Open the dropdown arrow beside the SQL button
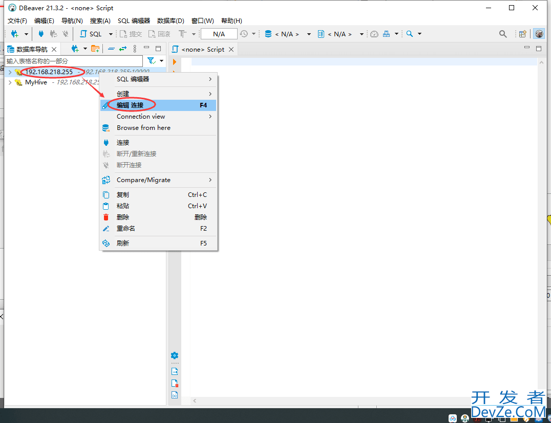This screenshot has width=551, height=423. point(111,34)
